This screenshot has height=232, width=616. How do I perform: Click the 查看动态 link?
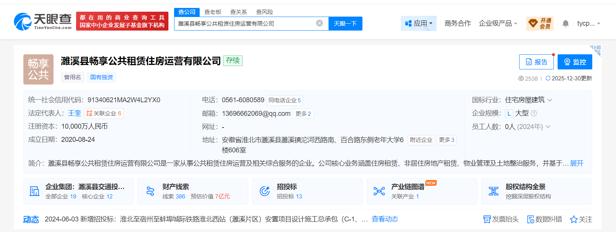tap(385, 219)
